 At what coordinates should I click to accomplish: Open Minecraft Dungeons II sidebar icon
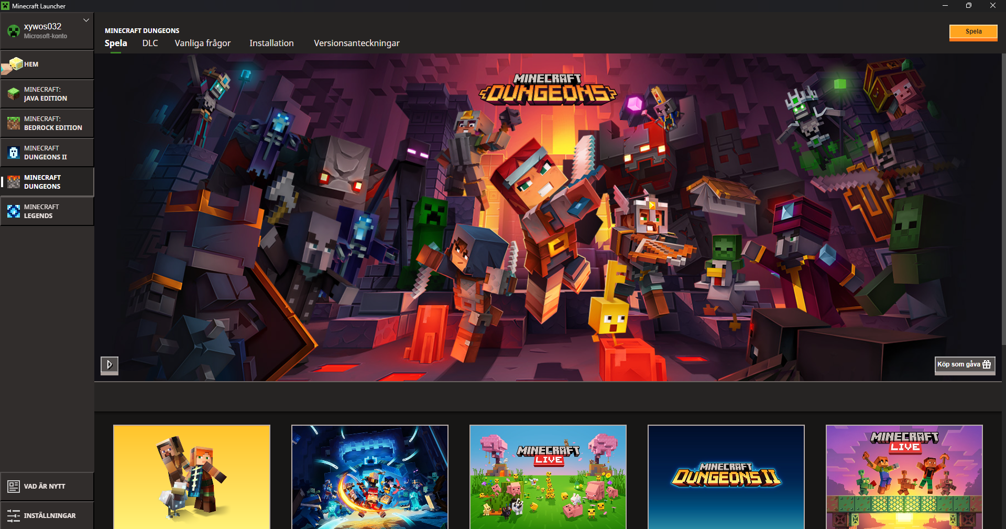pyautogui.click(x=14, y=153)
